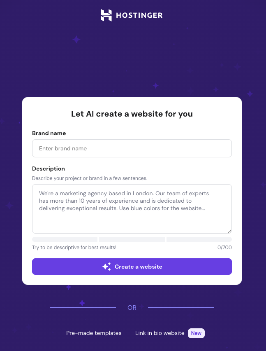Viewport: 266px width, 351px height.
Task: Select the middle suggestion chip
Action: [x=132, y=239]
